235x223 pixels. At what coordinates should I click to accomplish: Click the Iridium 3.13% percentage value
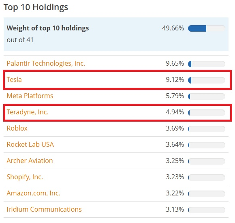pos(175,209)
